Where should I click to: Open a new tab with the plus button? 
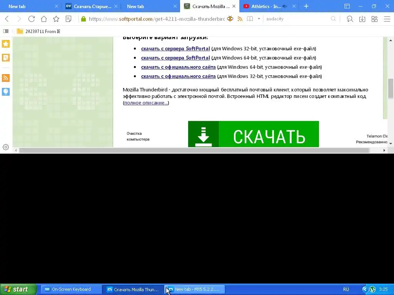pos(306,6)
